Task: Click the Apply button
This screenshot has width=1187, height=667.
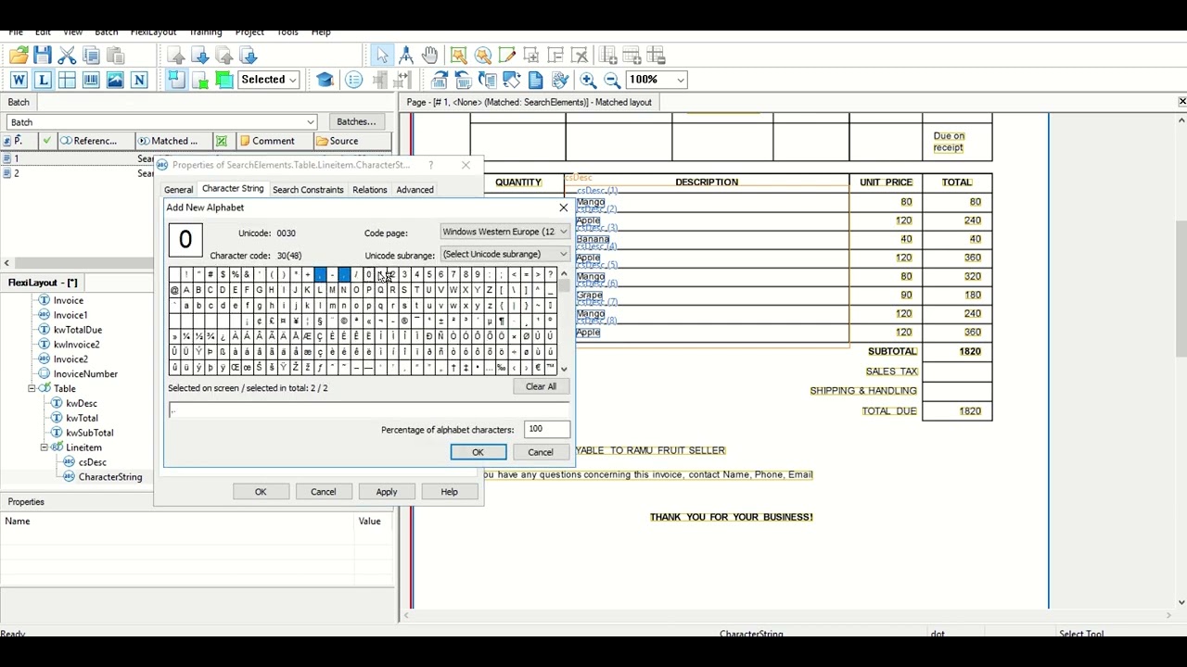Action: click(387, 492)
